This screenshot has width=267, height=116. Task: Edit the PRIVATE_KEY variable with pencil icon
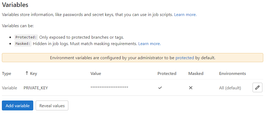click(257, 87)
